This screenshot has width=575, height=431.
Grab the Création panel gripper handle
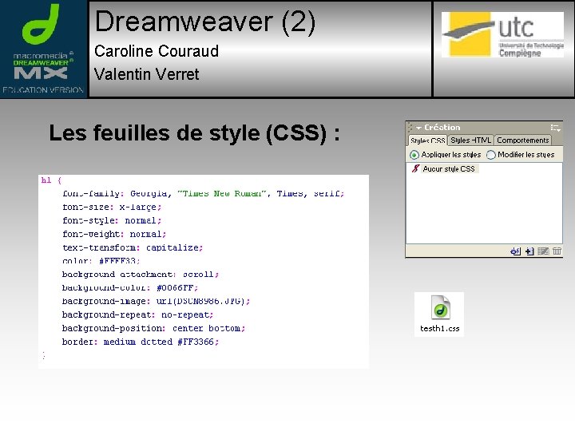410,128
